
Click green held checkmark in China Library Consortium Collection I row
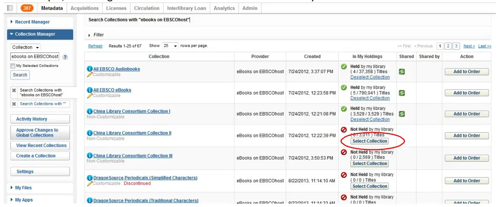click(344, 109)
